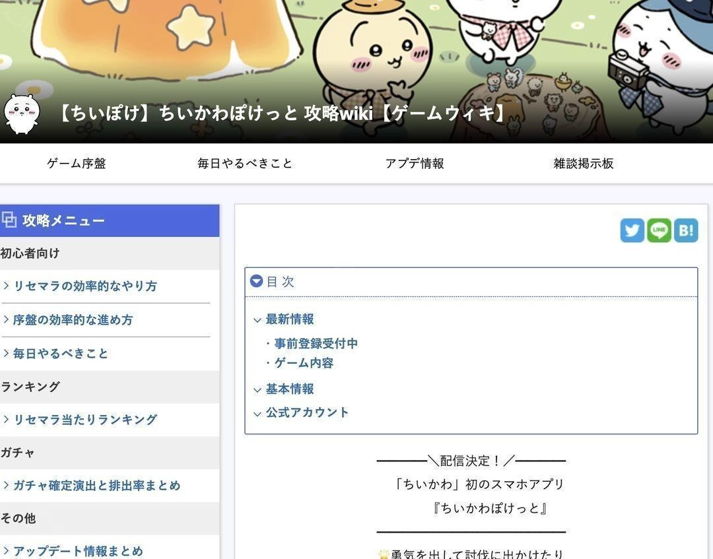
Task: Jump to 事前登録受付中 section link
Action: (x=316, y=344)
